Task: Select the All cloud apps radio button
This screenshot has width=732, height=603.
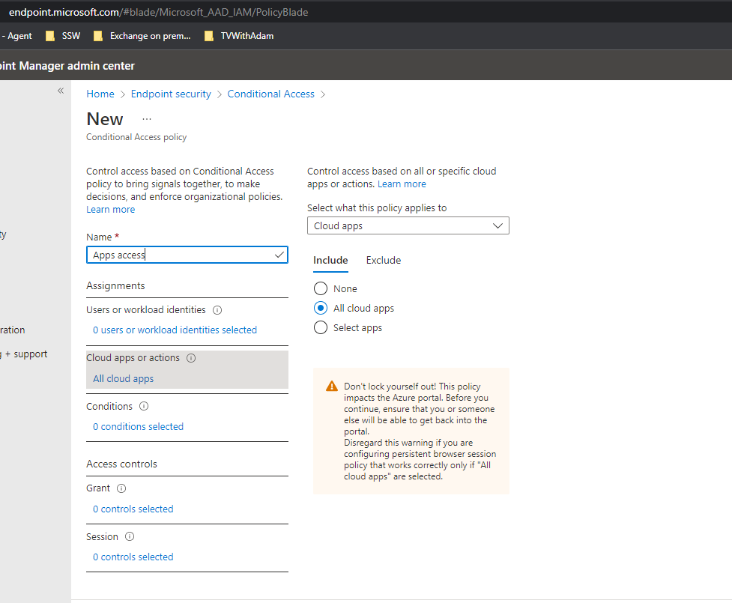Action: point(321,308)
